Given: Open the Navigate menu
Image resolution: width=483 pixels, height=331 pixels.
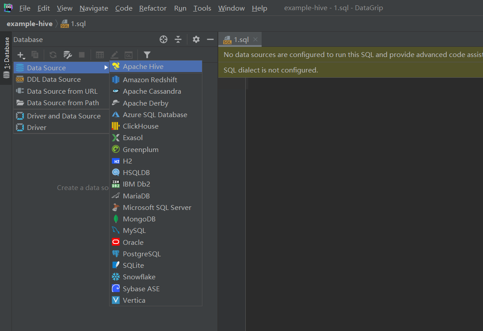Looking at the screenshot, I should click(94, 8).
